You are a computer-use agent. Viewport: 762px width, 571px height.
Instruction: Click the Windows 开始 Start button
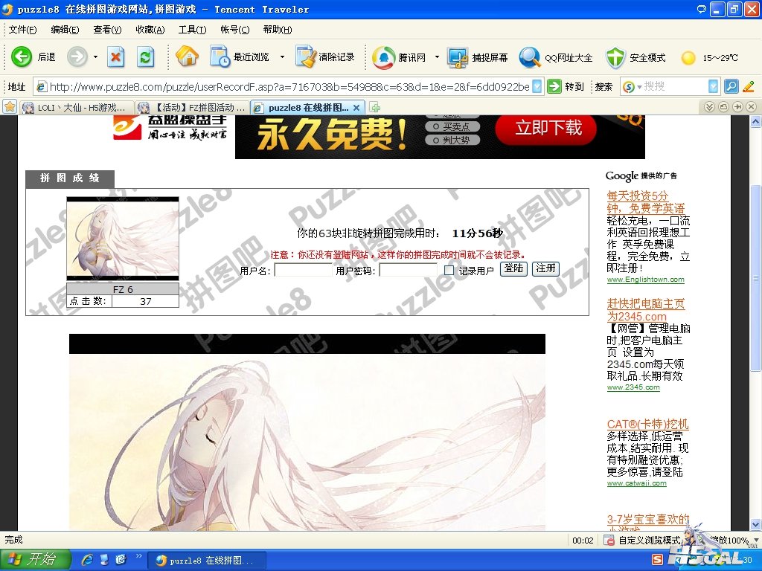34,560
